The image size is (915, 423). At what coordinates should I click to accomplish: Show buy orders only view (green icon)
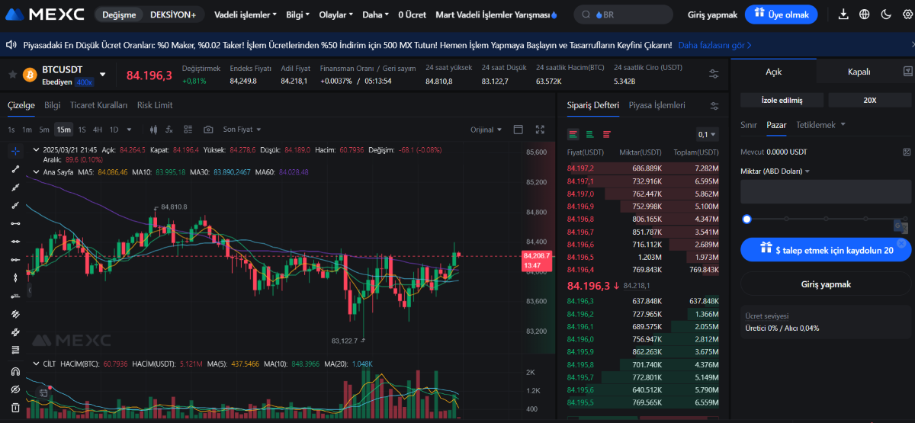click(x=590, y=134)
